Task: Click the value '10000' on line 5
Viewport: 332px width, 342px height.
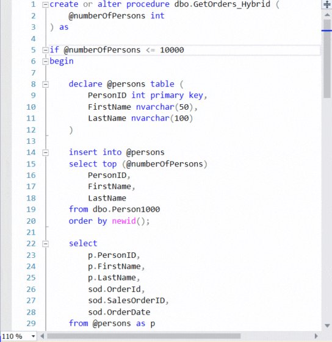Action: 172,50
